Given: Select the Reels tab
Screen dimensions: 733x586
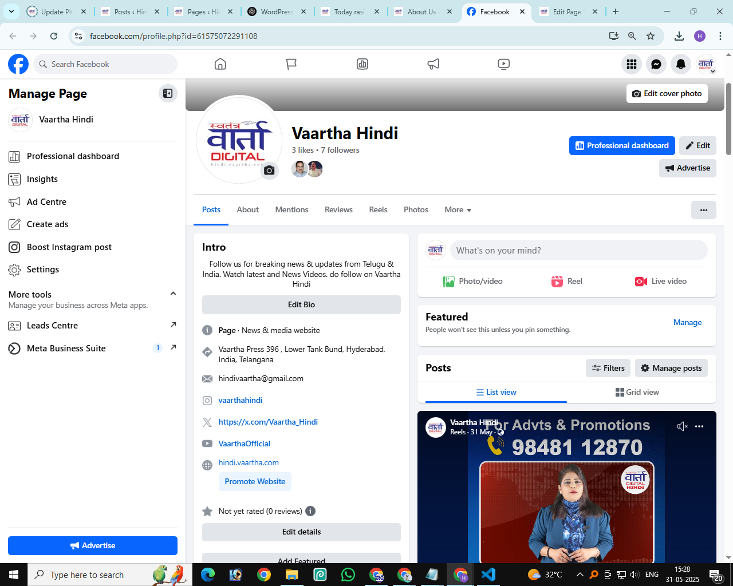Looking at the screenshot, I should tap(378, 210).
